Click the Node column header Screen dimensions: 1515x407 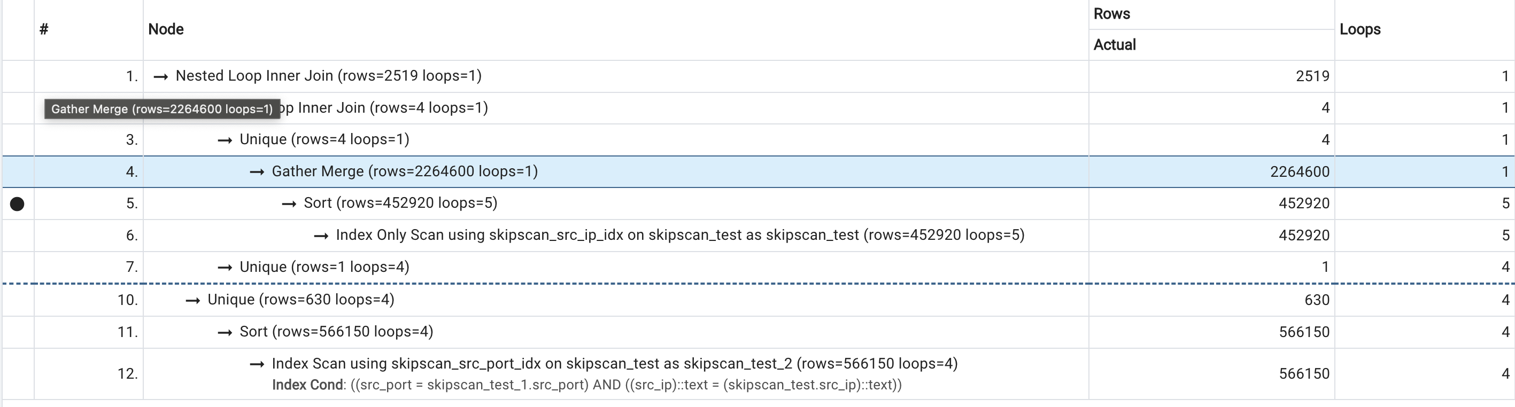pyautogui.click(x=166, y=29)
